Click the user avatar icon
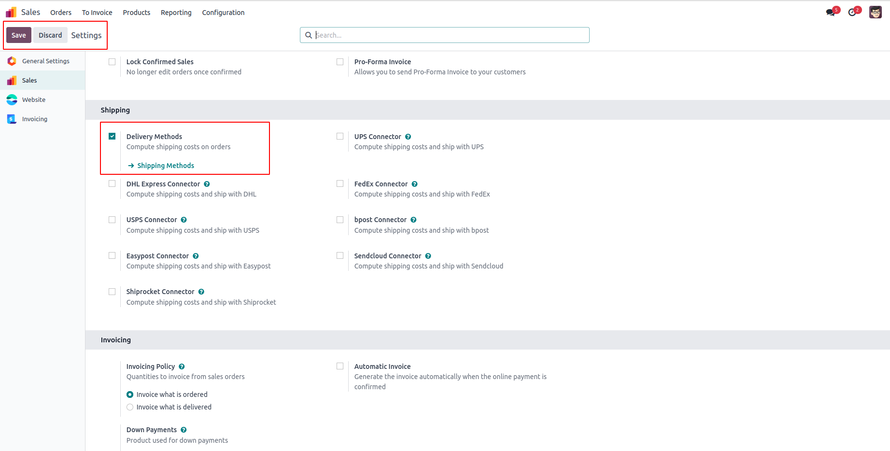890x451 pixels. [876, 12]
